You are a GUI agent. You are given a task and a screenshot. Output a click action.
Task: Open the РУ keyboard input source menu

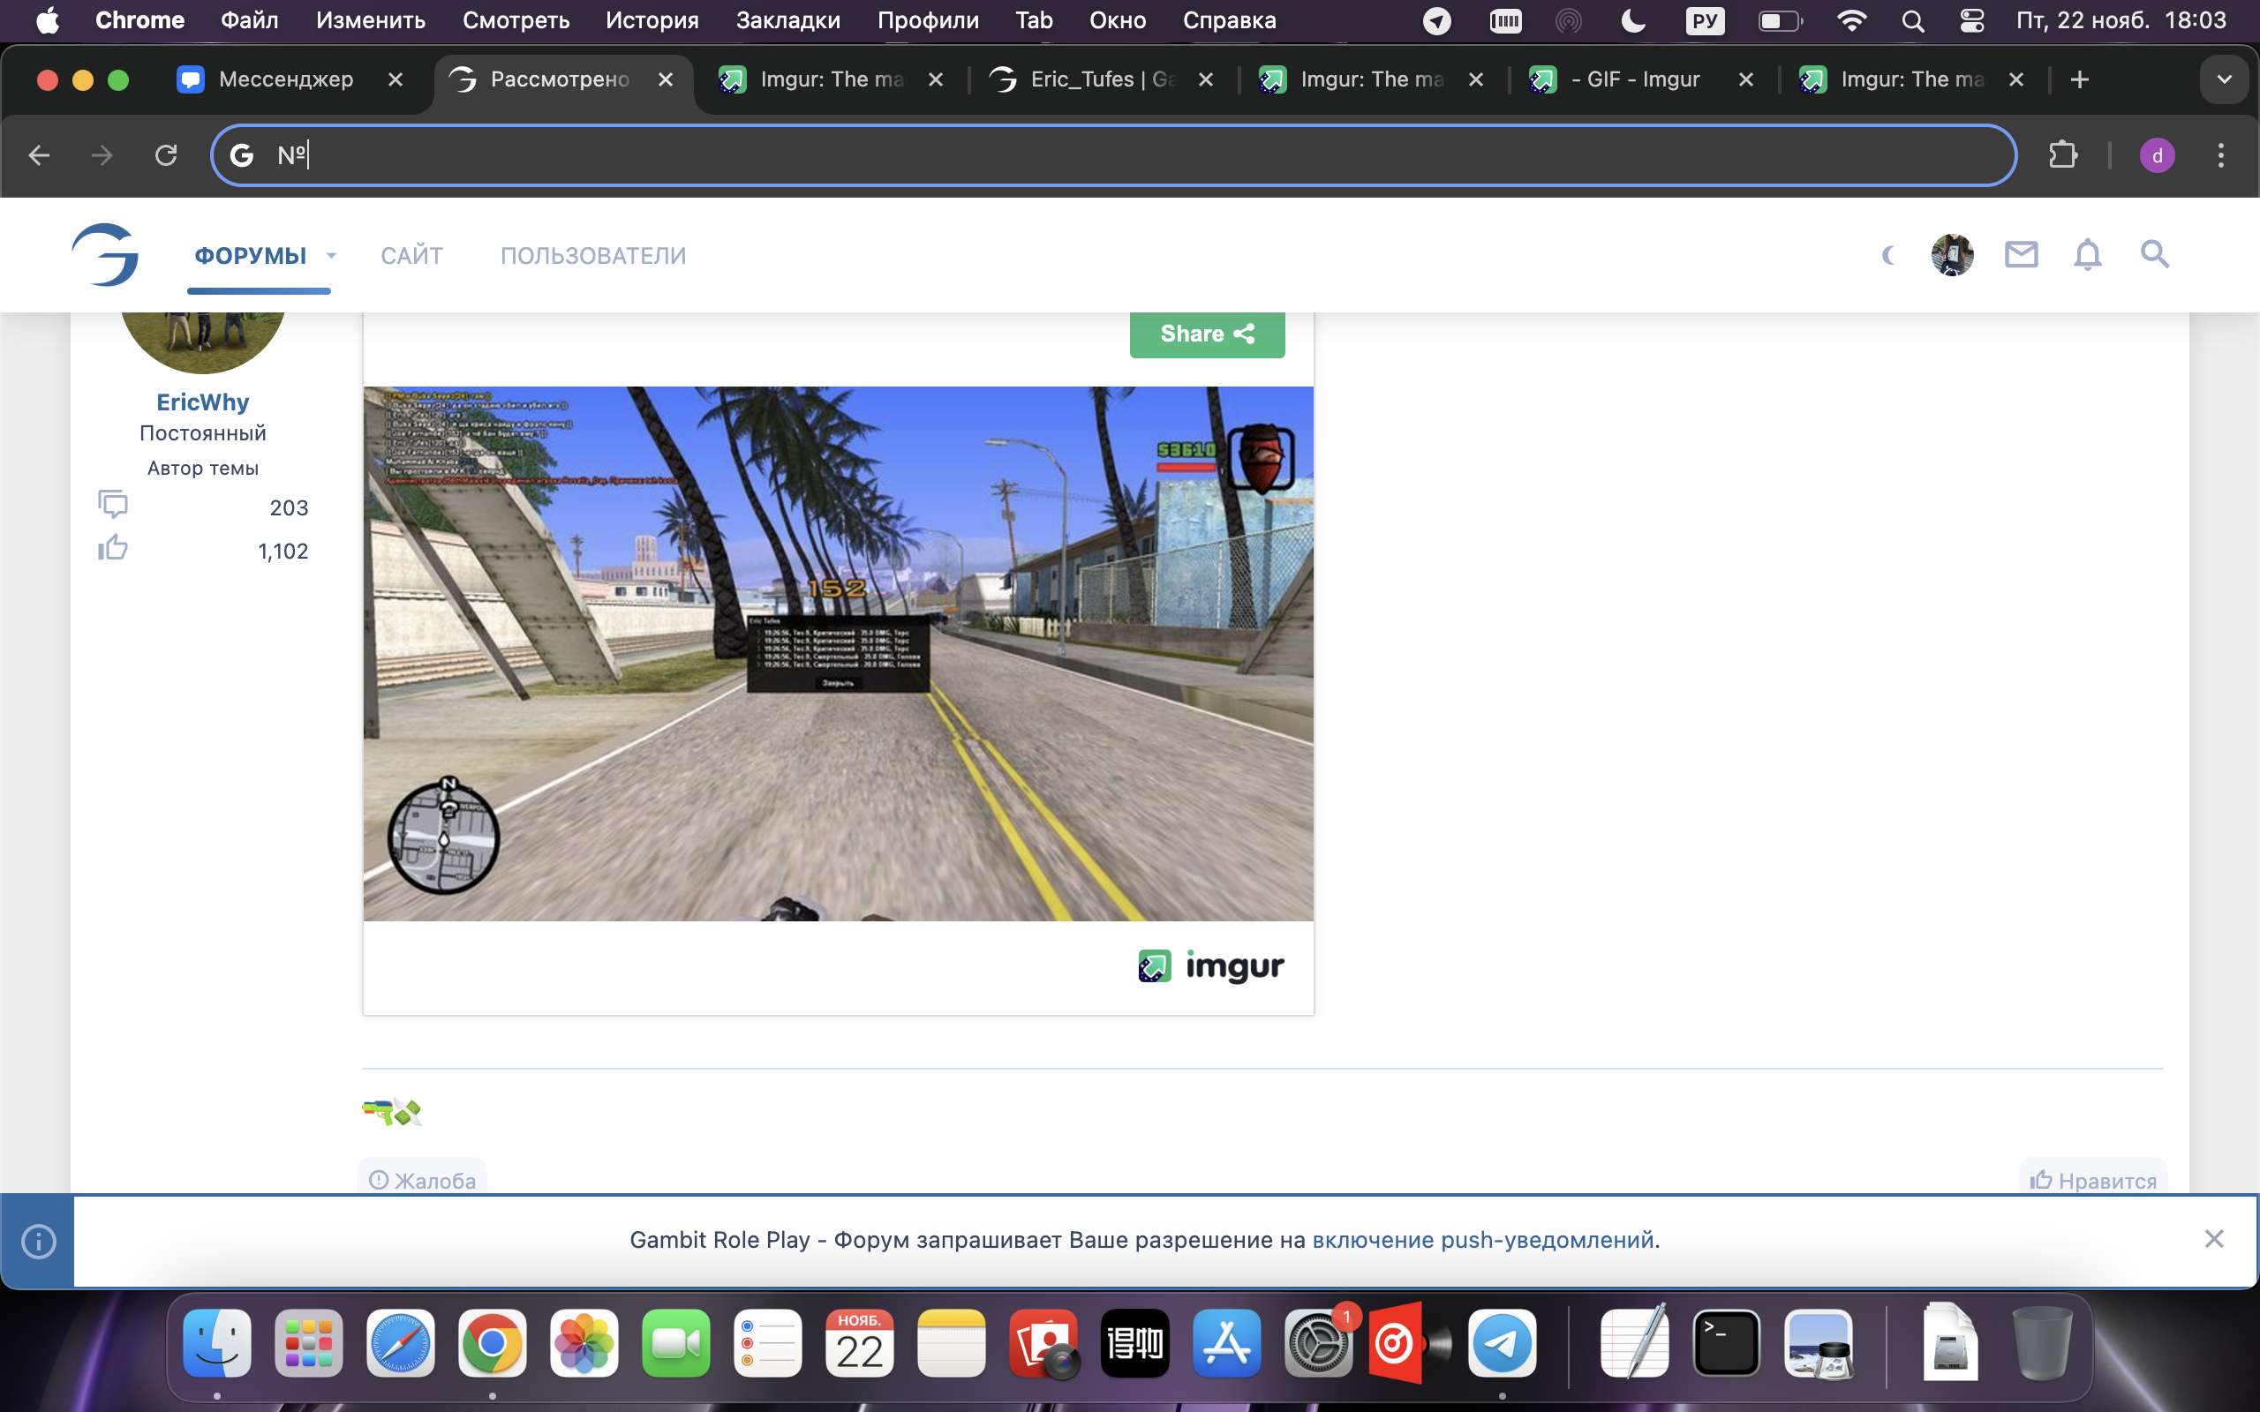[1705, 20]
